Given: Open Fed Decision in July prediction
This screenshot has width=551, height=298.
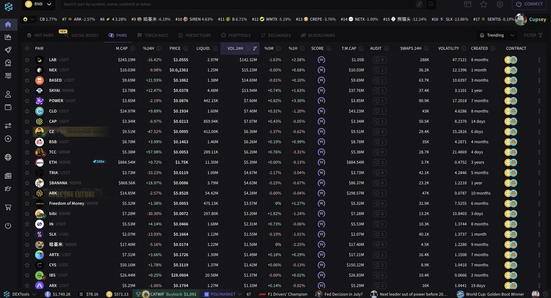Looking at the screenshot, I should point(339,294).
